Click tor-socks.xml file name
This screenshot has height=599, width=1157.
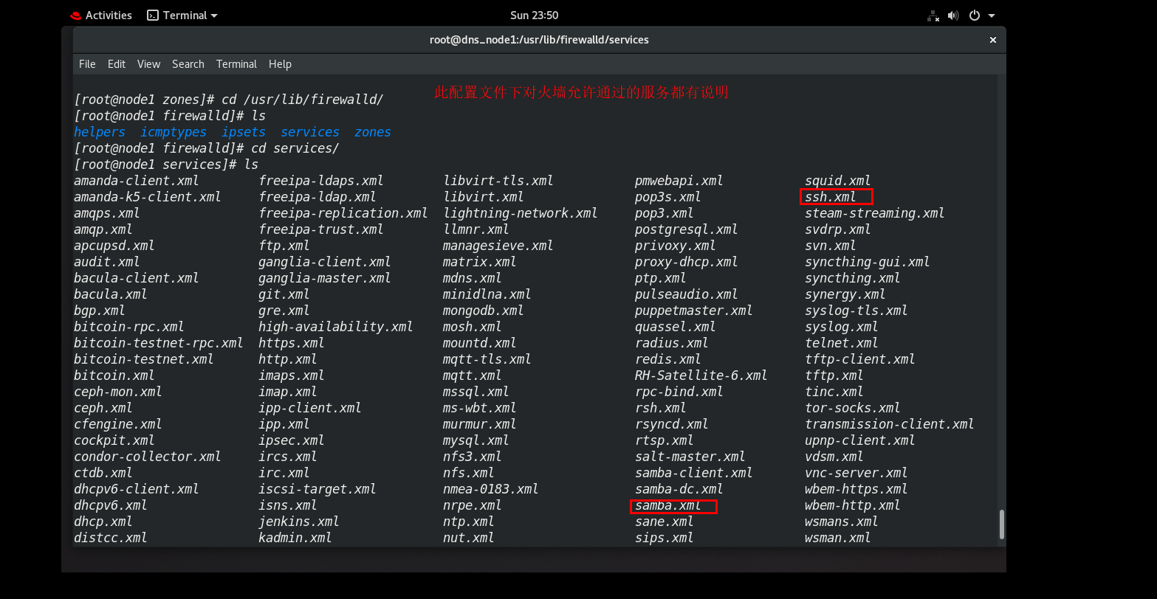853,408
